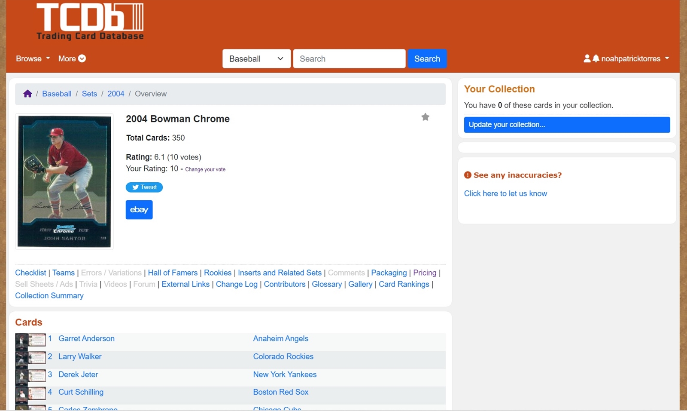Open the Pricing tab
Image resolution: width=687 pixels, height=411 pixels.
(425, 273)
